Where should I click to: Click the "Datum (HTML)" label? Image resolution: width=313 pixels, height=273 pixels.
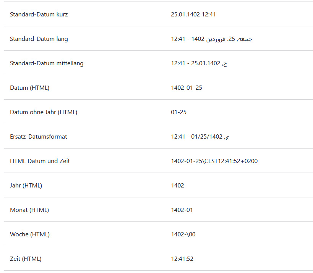[x=29, y=88]
